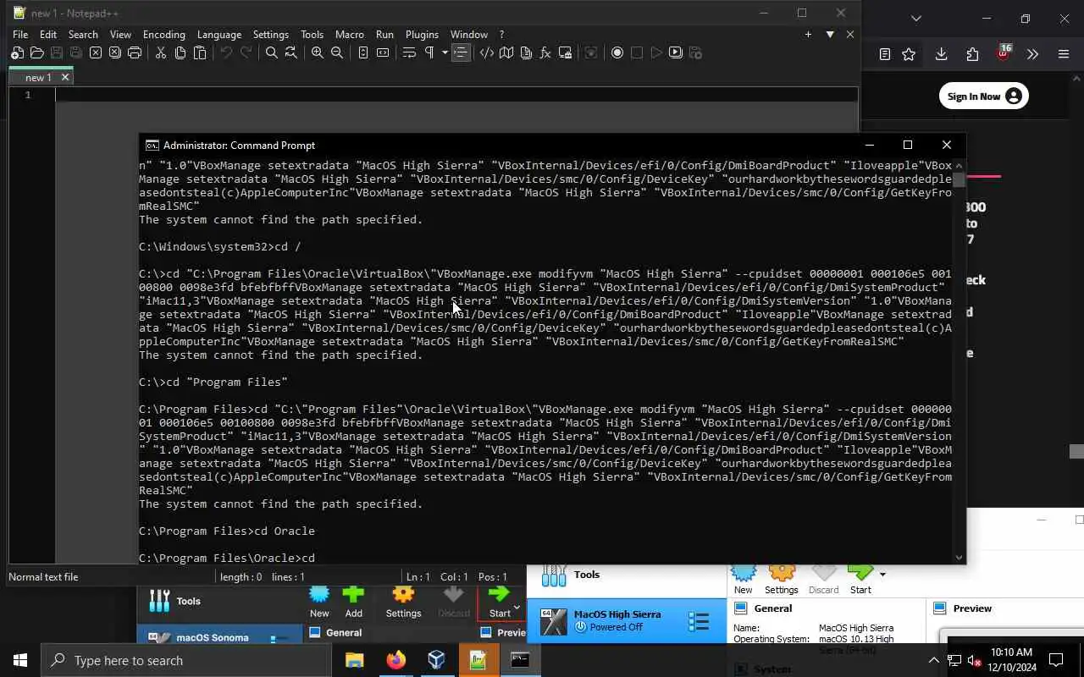Click the Open file icon in Notepad++
This screenshot has height=677, width=1084.
pyautogui.click(x=36, y=52)
